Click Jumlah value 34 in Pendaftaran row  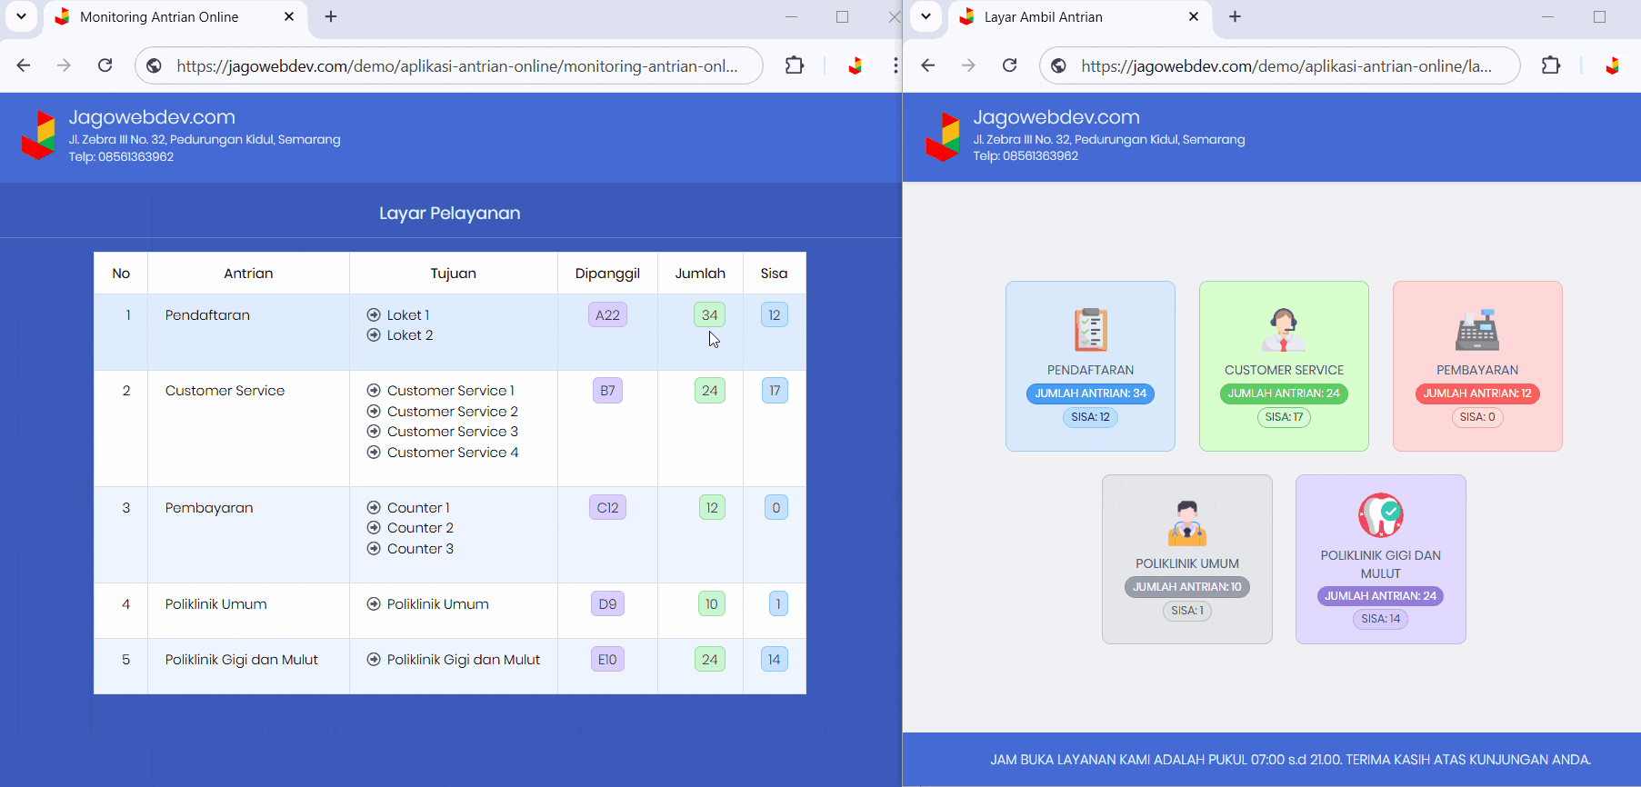(709, 315)
